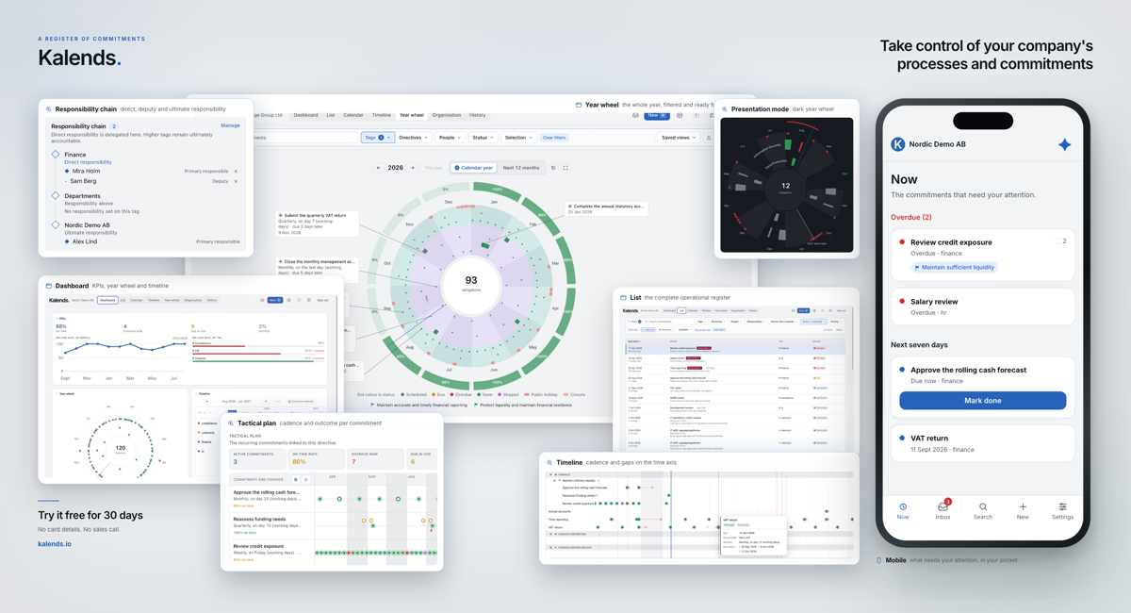Viewport: 1131px width, 613px height.
Task: Open Organisation tab in Year wheel window
Action: [x=447, y=115]
